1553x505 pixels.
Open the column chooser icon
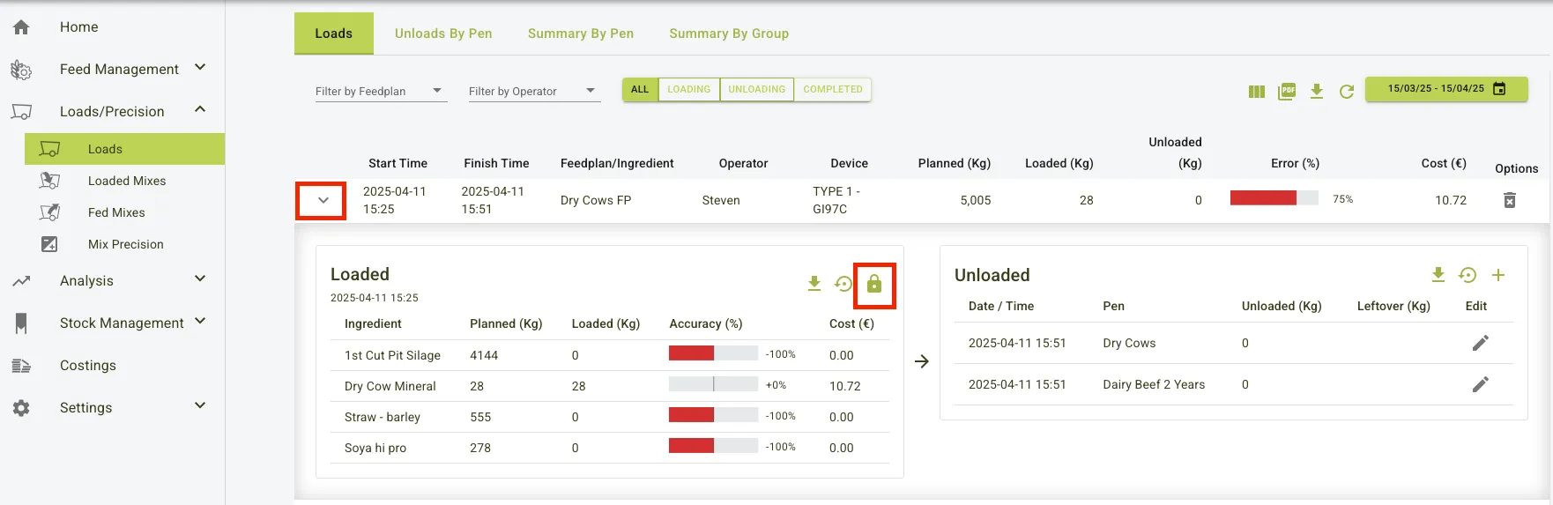coord(1257,92)
